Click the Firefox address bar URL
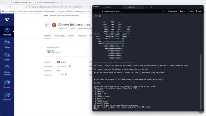 click(57, 7)
